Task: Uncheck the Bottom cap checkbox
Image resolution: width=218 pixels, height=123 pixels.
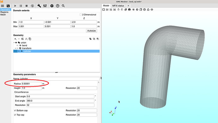Action: 15,110
